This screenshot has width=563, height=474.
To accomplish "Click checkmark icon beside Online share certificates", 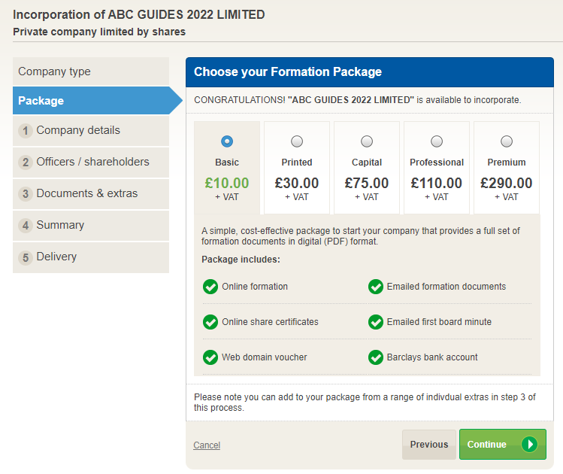I will point(210,322).
